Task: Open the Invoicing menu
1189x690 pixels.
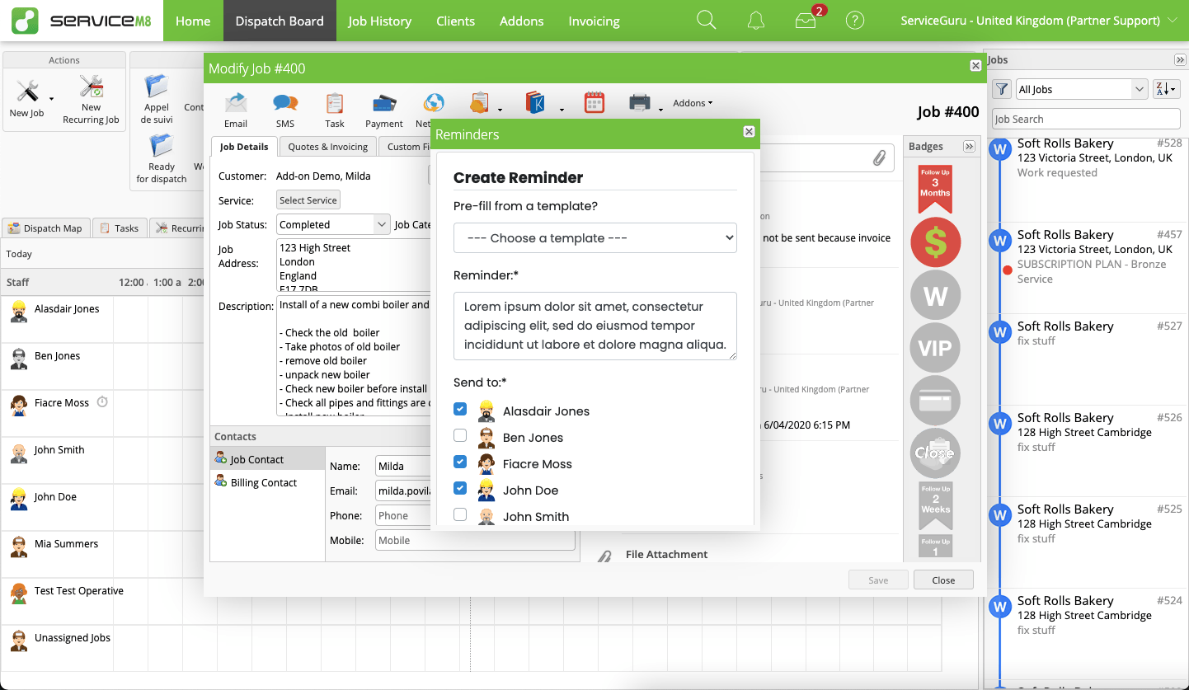Action: (594, 21)
